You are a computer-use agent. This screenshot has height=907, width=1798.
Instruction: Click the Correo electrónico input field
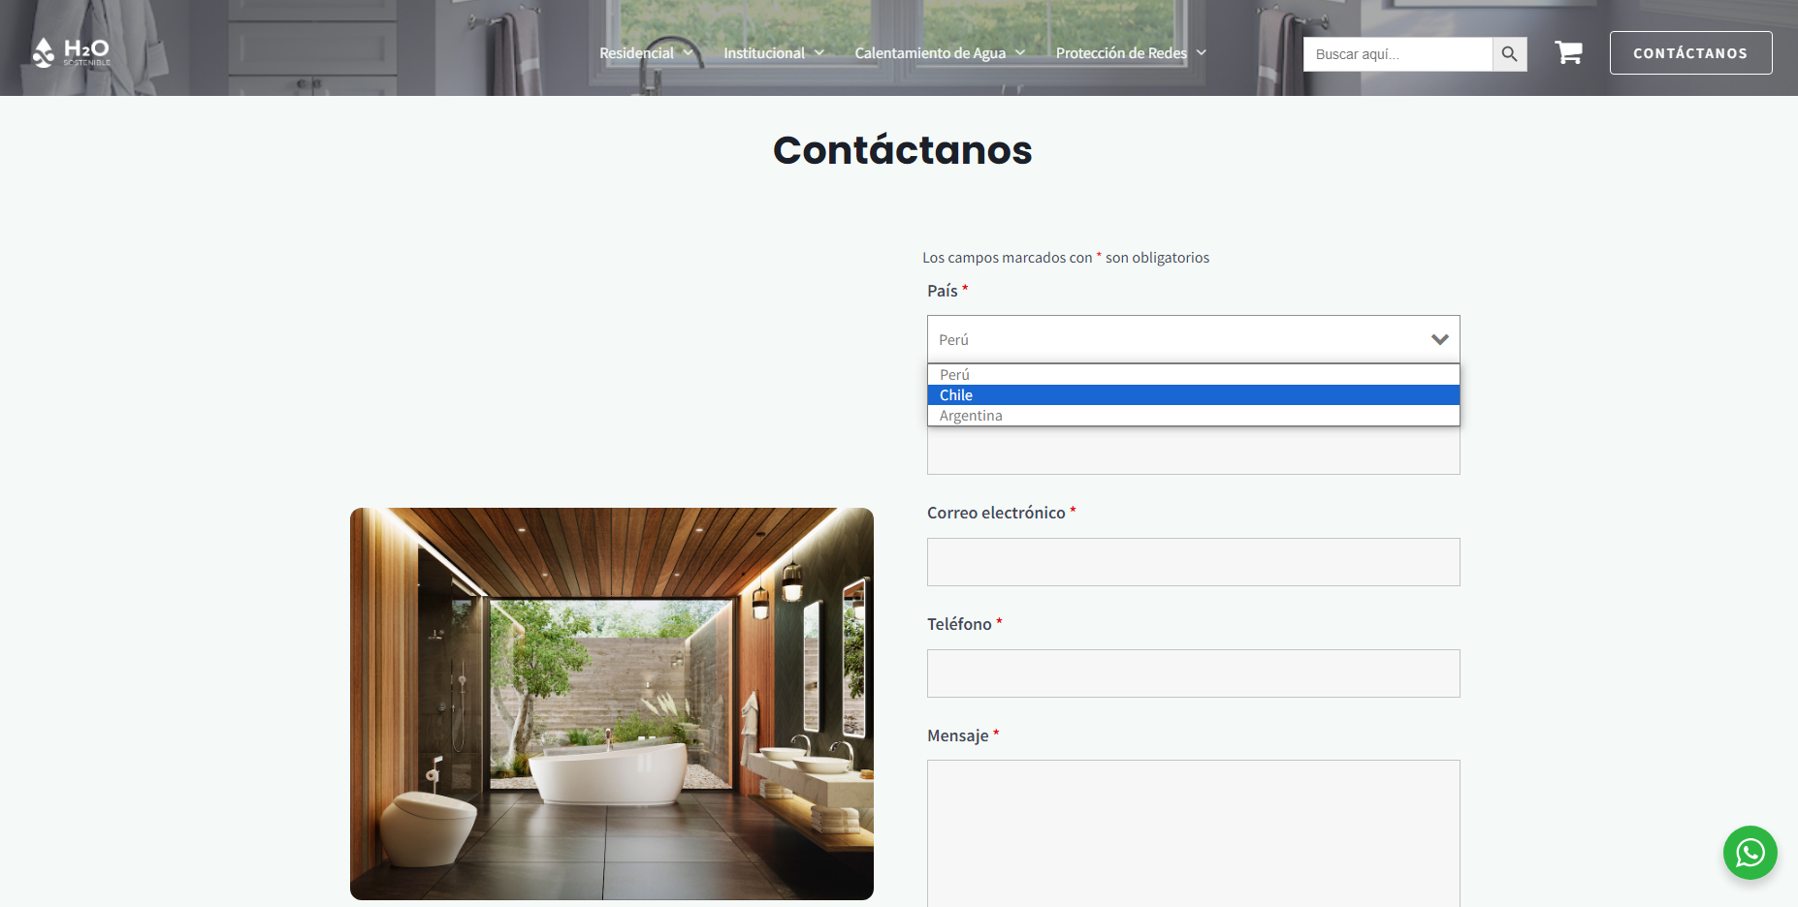click(x=1193, y=562)
